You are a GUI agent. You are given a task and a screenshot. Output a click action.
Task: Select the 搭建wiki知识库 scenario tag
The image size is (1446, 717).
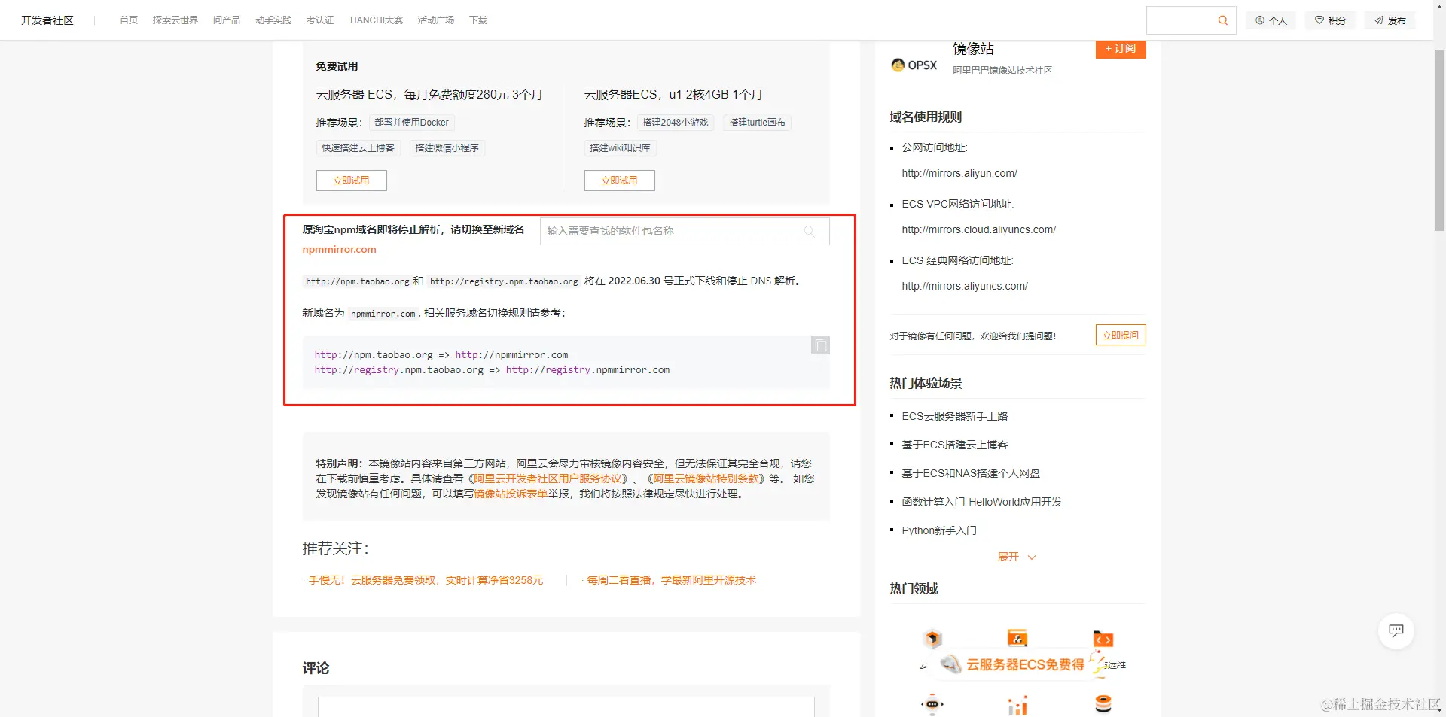coord(621,148)
